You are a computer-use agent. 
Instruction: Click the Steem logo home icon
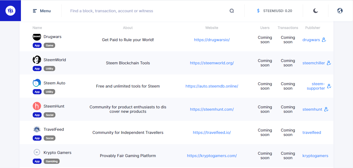(x=10, y=11)
